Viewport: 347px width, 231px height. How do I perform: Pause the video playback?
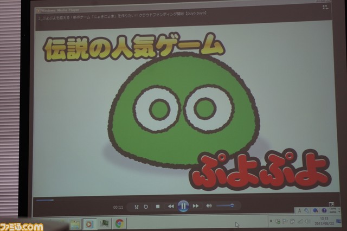coord(183,206)
